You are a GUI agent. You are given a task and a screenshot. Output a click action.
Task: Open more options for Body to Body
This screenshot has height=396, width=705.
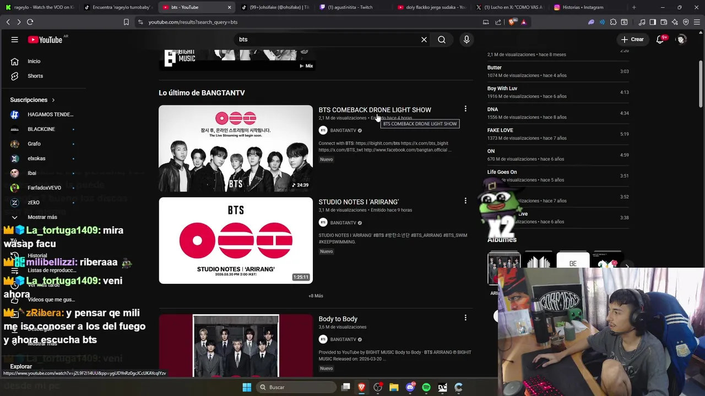tap(465, 317)
